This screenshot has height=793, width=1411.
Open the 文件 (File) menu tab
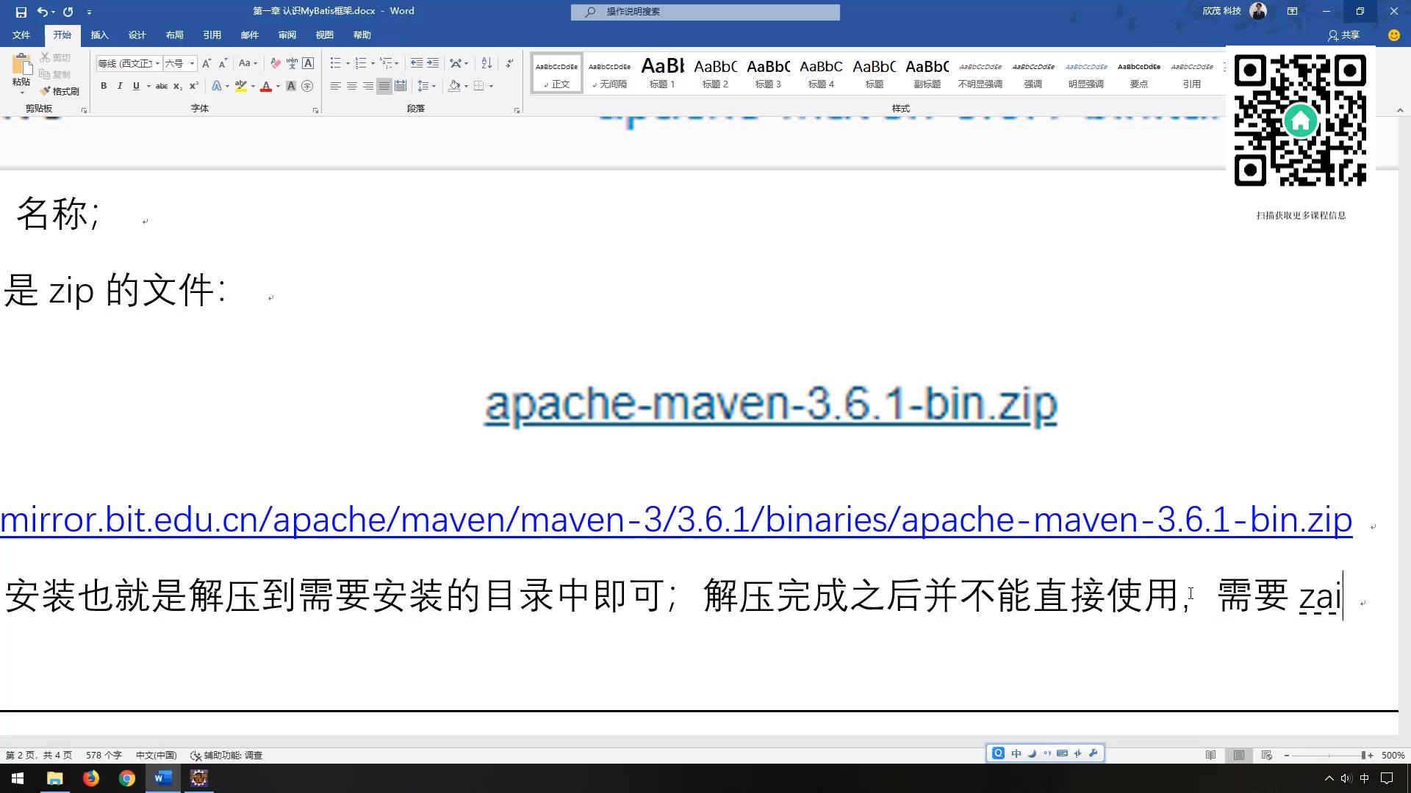[21, 35]
